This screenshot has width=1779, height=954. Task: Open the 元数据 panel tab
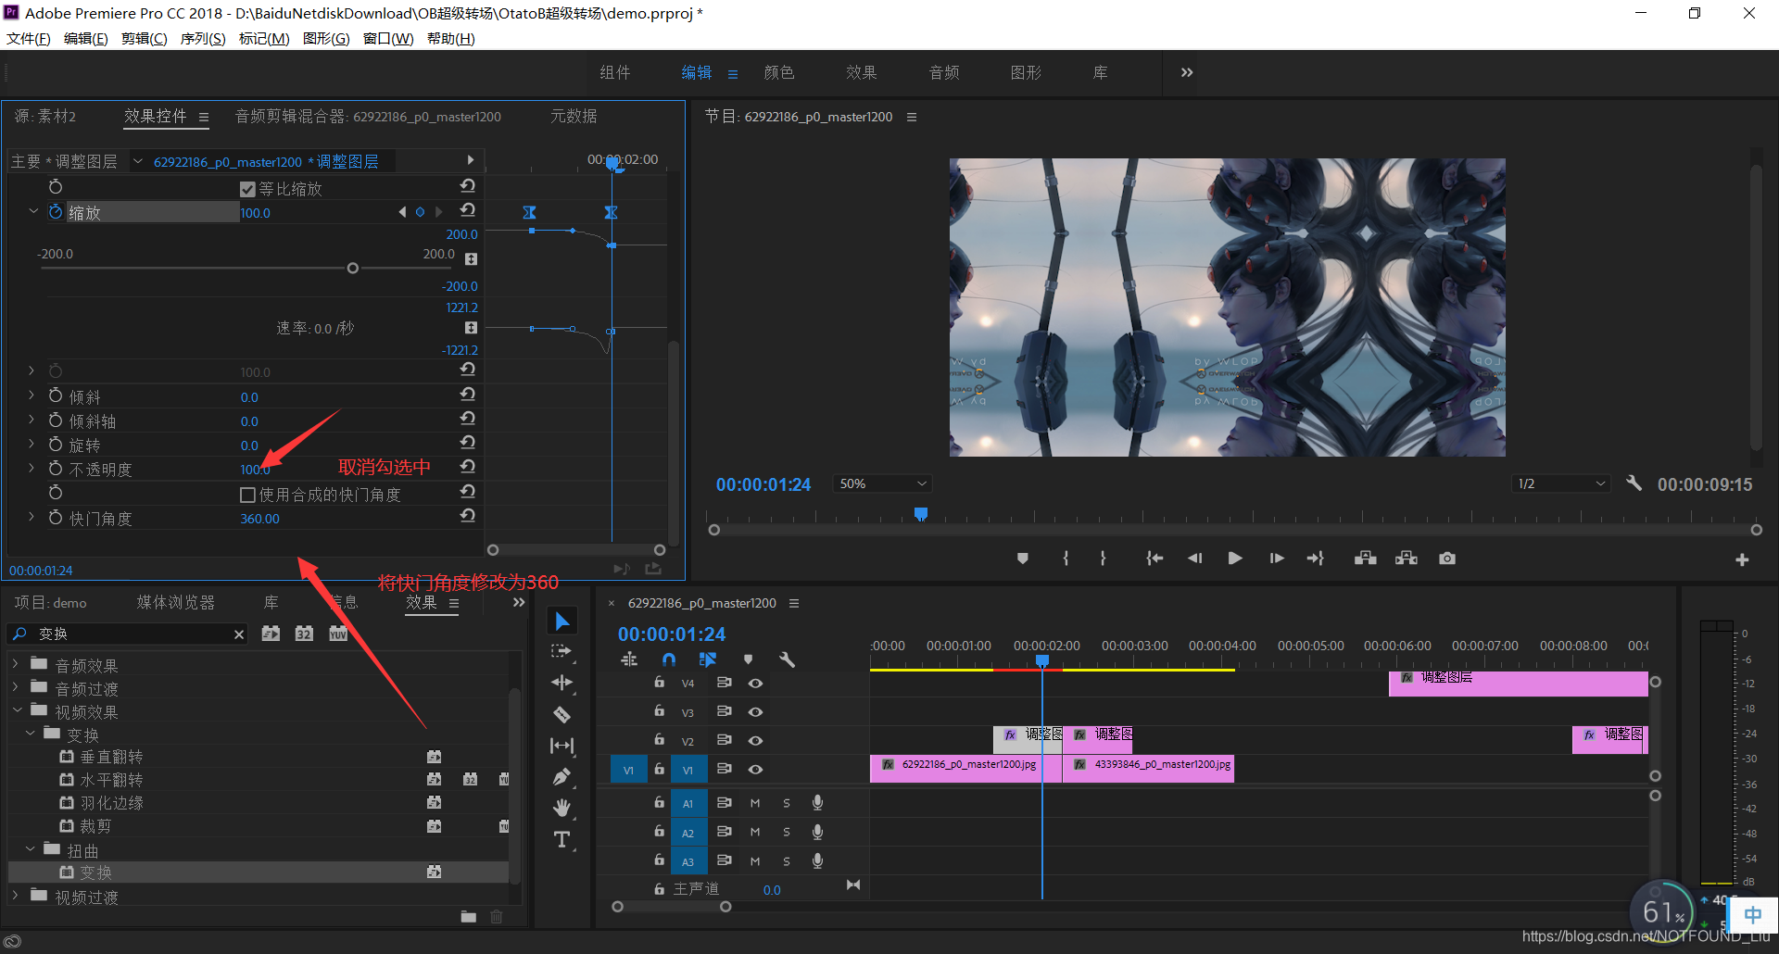[574, 116]
